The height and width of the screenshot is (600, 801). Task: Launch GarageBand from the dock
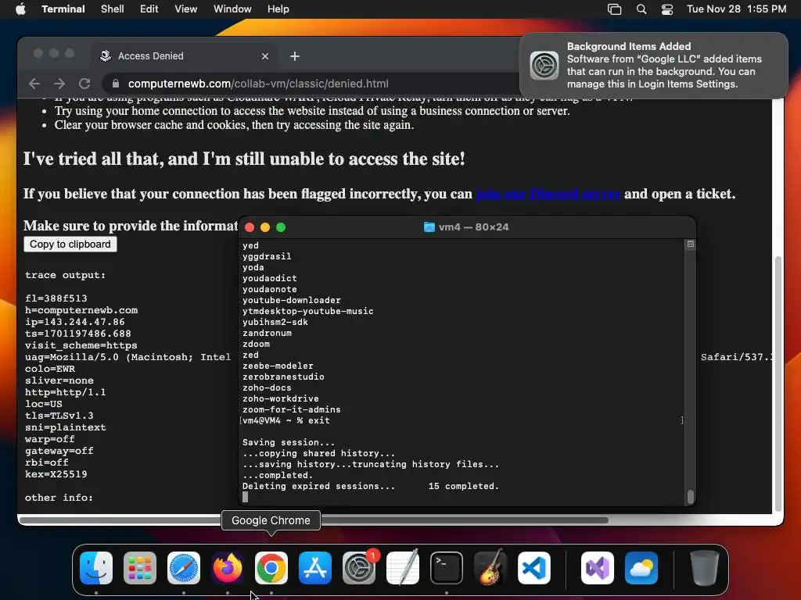(x=490, y=568)
